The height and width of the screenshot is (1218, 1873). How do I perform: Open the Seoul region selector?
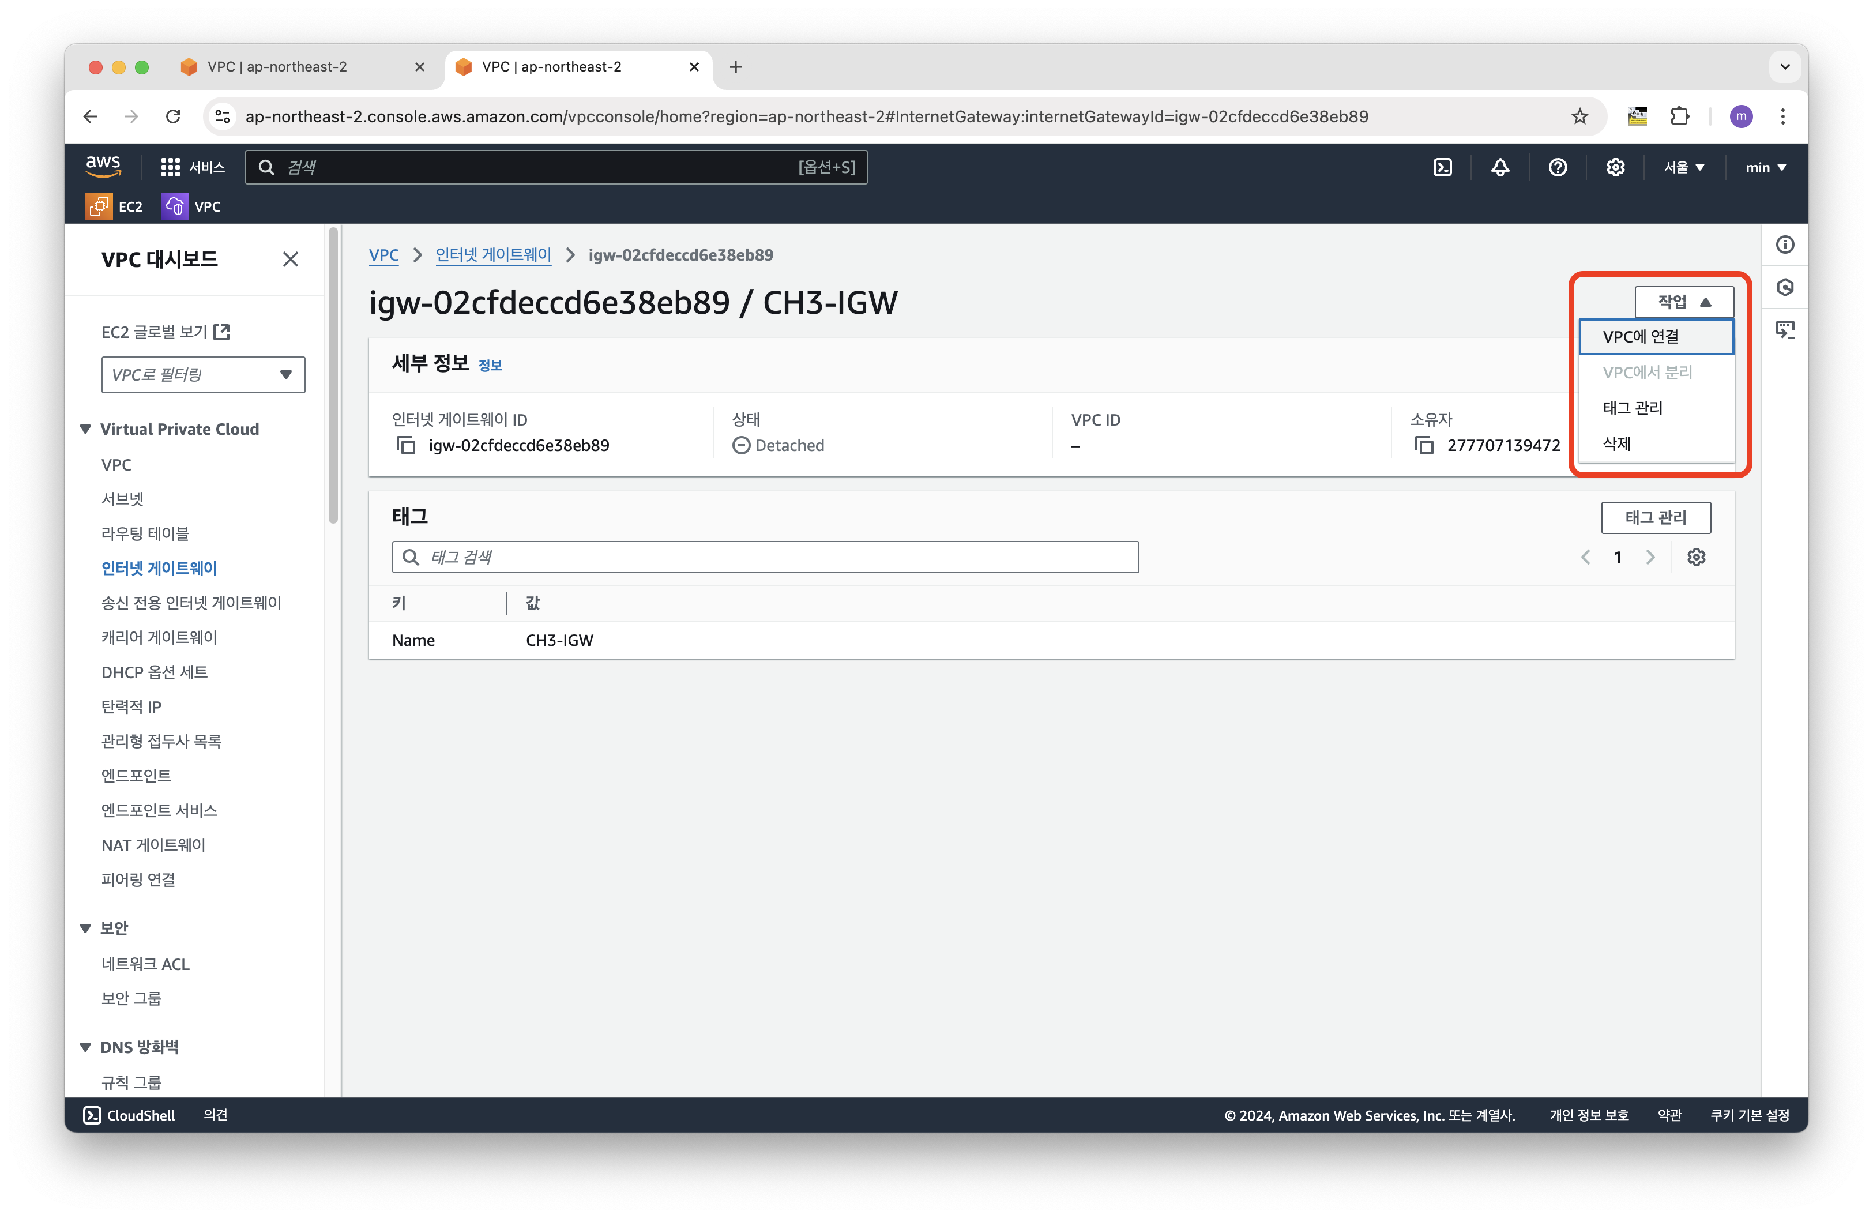click(1683, 167)
